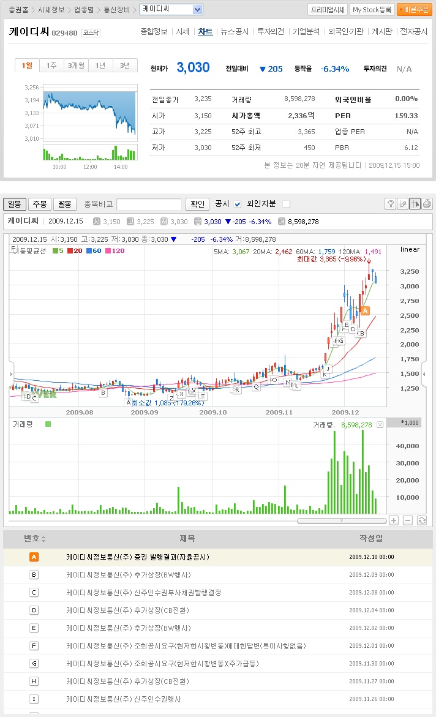Toggle 120-day moving average legend

115,250
